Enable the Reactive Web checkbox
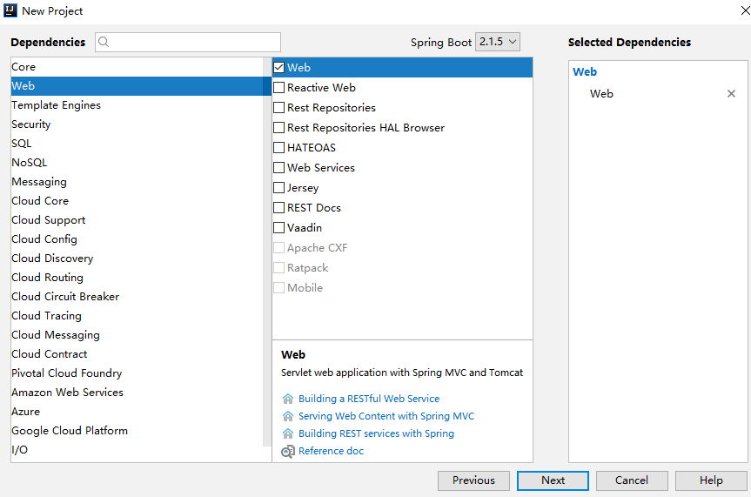 coord(279,88)
